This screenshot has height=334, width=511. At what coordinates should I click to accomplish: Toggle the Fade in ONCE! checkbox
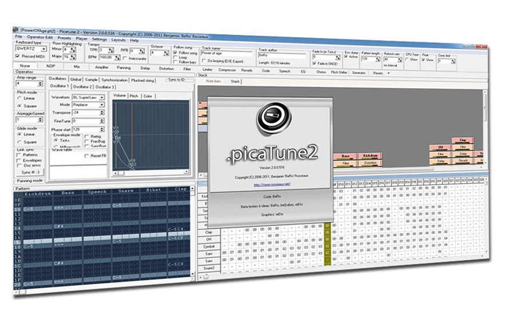click(x=314, y=63)
